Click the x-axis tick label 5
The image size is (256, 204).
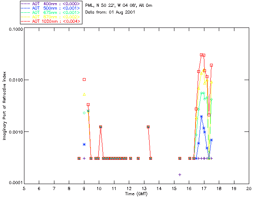pos(24,188)
